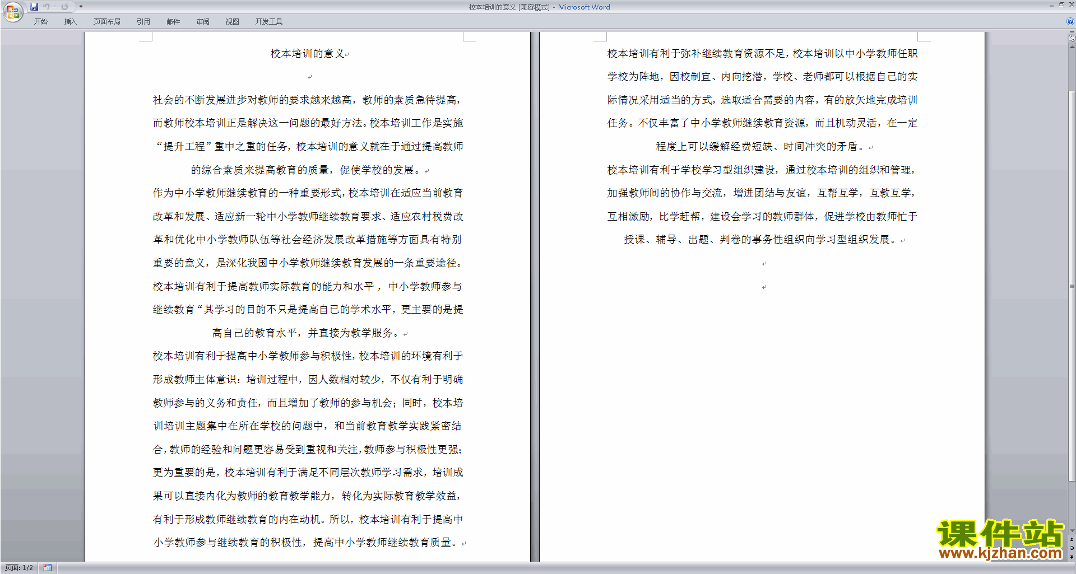
Task: Click the line starting 社会的不断发展进步
Action: [308, 100]
